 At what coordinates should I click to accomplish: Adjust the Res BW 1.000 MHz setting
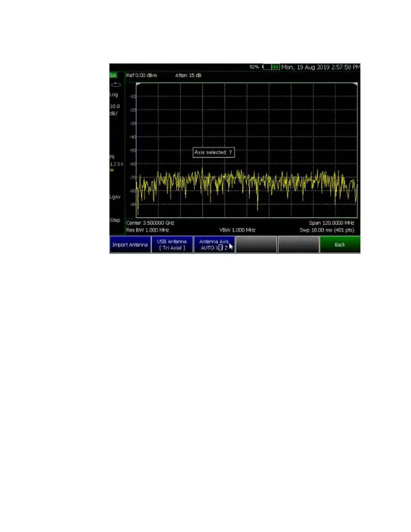point(147,230)
